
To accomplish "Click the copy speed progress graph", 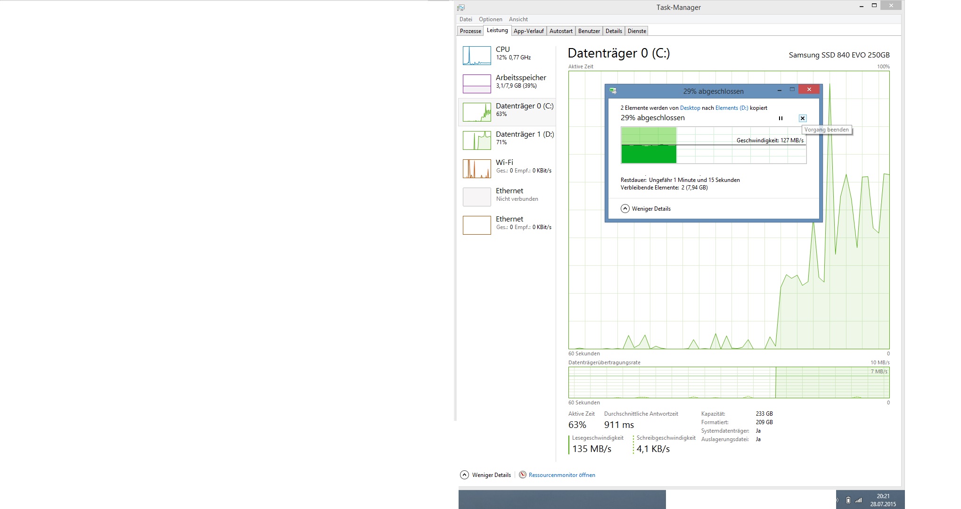I will pyautogui.click(x=713, y=145).
